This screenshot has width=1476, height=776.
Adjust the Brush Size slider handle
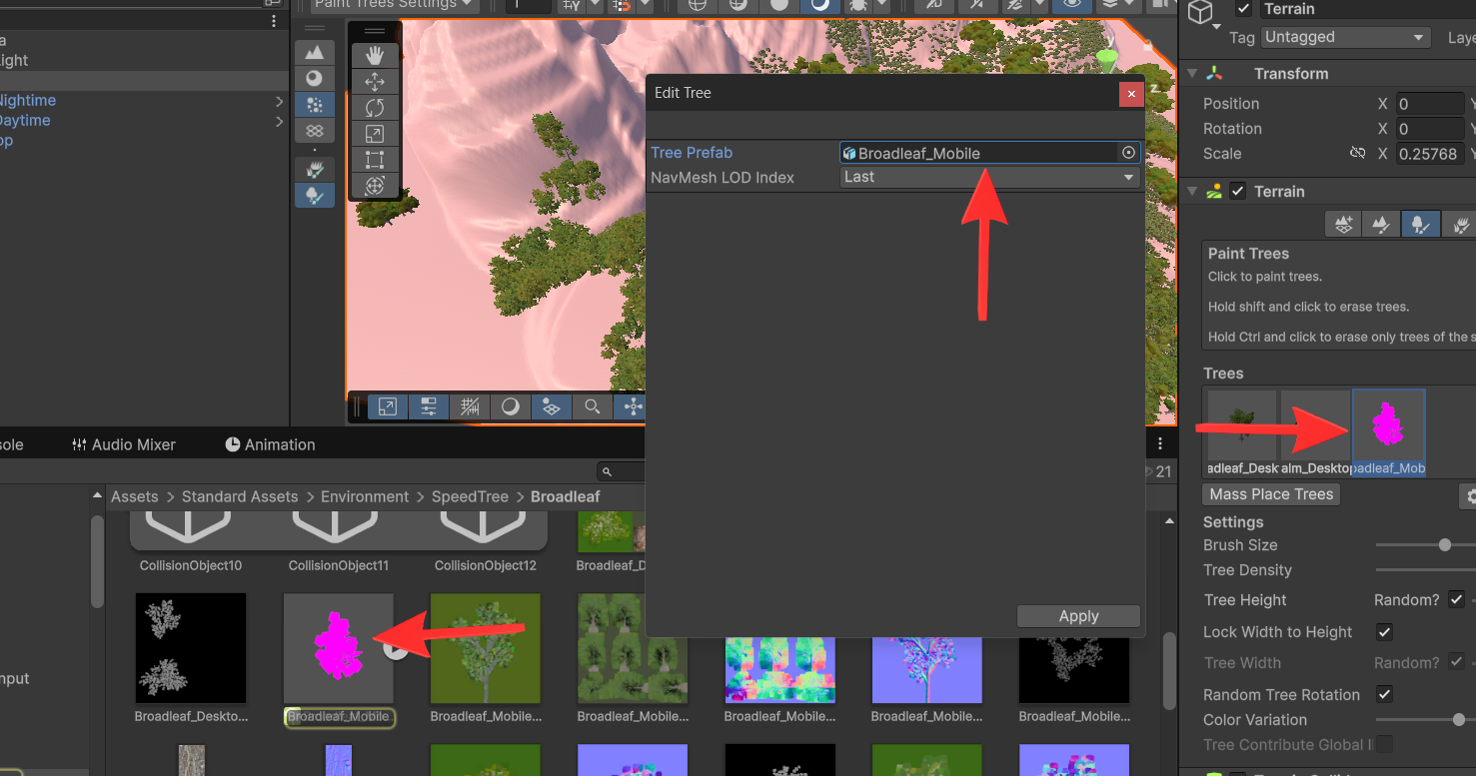pyautogui.click(x=1444, y=545)
